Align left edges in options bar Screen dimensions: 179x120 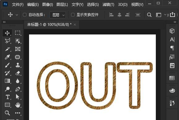pyautogui.click(x=111, y=15)
